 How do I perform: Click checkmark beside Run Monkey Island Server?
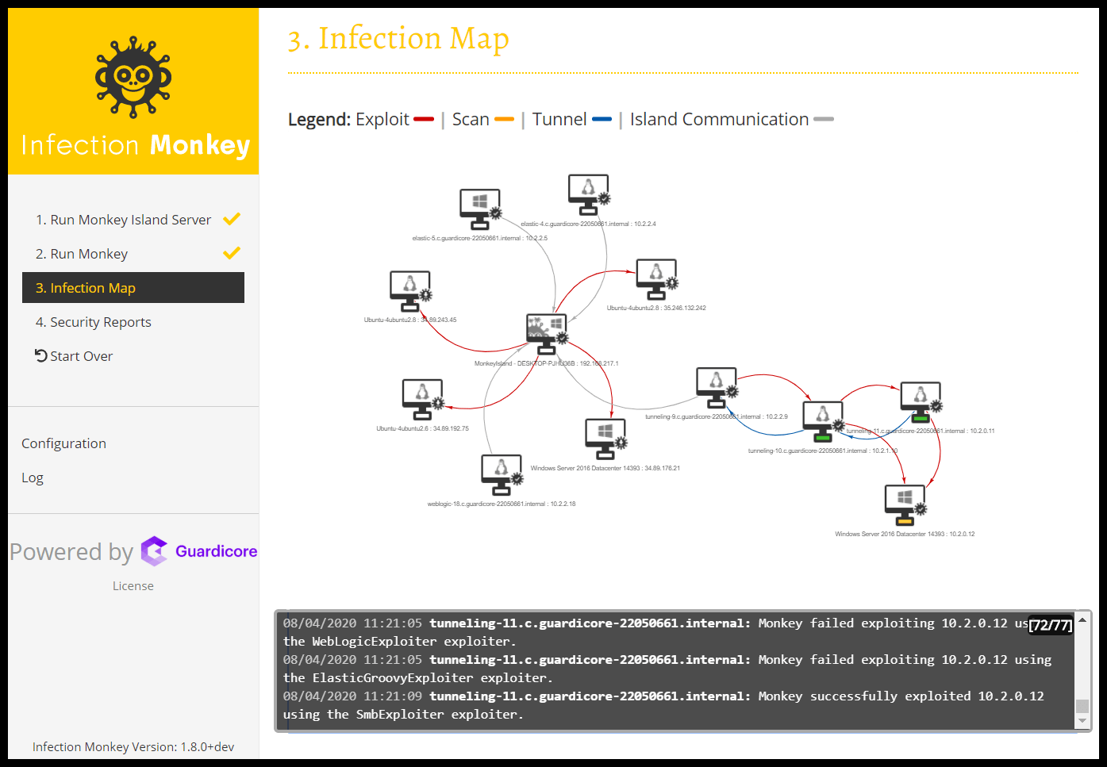(232, 219)
